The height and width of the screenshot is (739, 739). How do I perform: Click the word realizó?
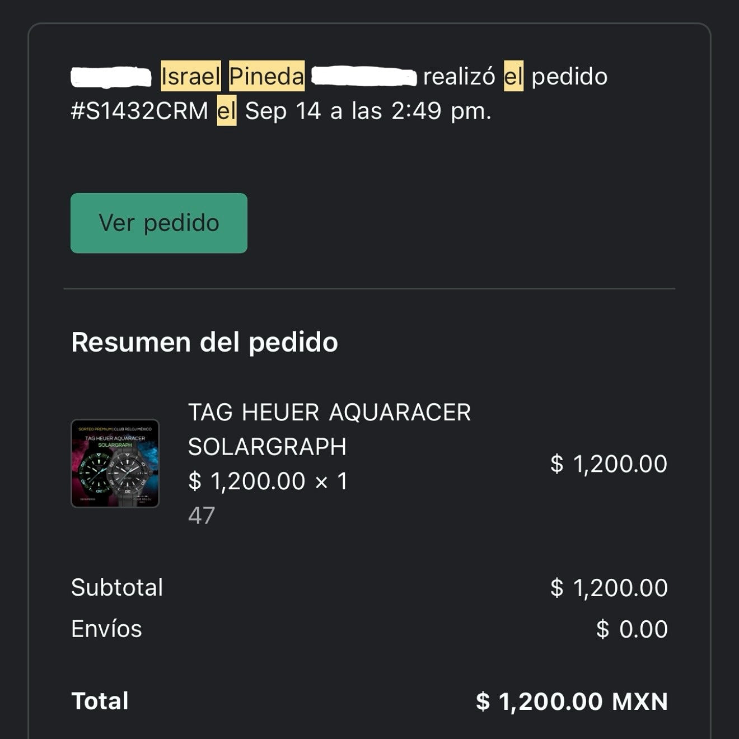459,76
